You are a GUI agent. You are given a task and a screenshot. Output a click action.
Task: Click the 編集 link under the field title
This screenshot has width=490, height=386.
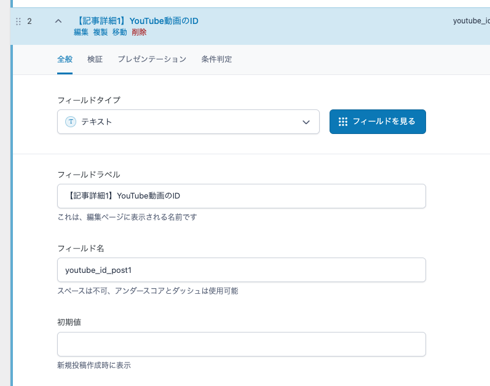pyautogui.click(x=81, y=32)
